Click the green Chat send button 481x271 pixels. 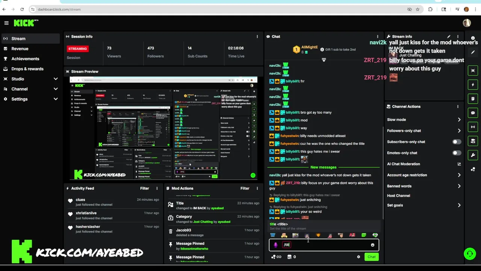(371, 257)
